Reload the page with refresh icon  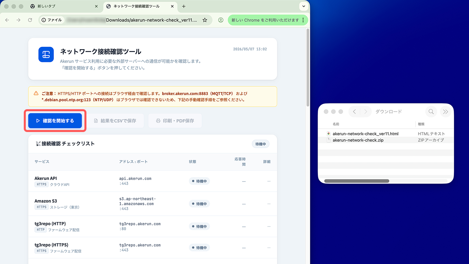click(x=30, y=20)
